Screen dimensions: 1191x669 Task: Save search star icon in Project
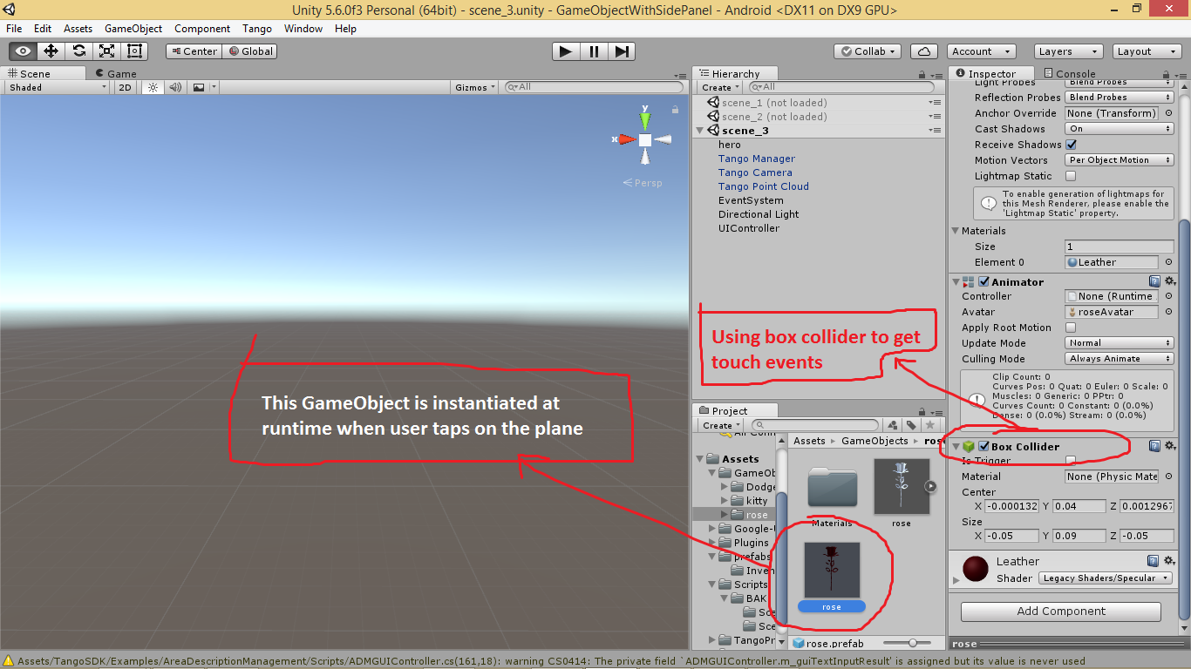pyautogui.click(x=929, y=425)
